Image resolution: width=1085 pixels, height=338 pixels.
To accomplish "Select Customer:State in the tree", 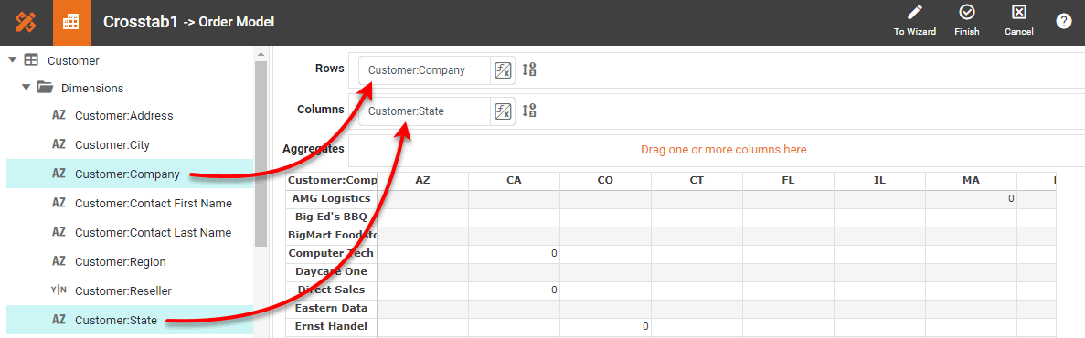I will (x=130, y=320).
